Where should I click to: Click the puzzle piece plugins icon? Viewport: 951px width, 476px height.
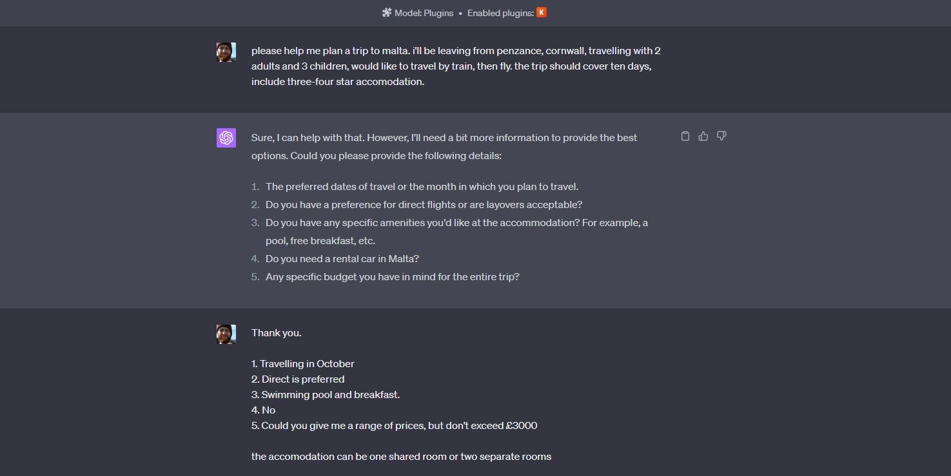[x=387, y=12]
